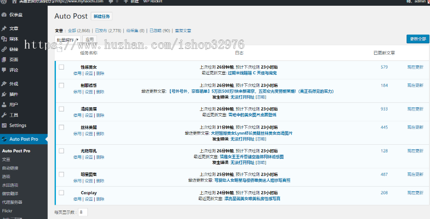The width and height of the screenshot is (430, 219).
Task: Open the 插件 plugins plug icon
Action: point(4,94)
